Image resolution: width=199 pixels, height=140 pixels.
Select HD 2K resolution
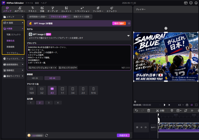coord(35,78)
